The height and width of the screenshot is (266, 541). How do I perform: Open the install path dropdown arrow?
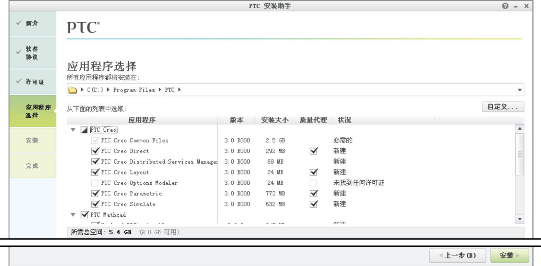pyautogui.click(x=520, y=90)
